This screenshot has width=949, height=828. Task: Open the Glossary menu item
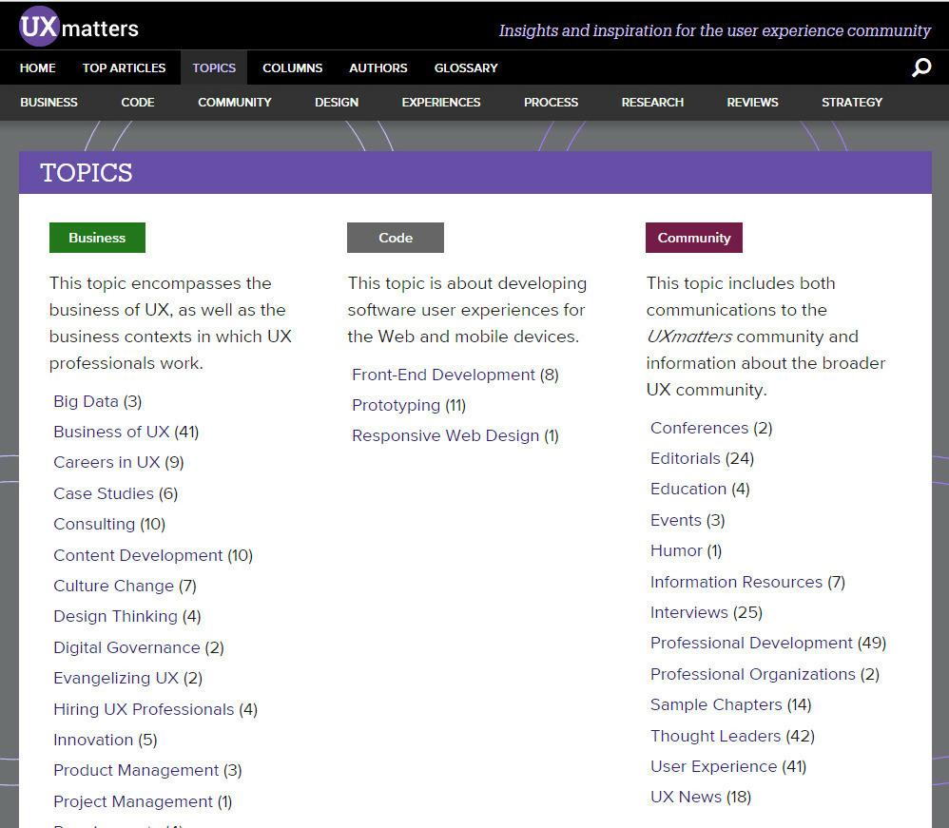466,67
